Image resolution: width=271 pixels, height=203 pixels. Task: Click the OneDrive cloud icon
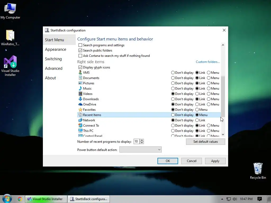tap(80, 104)
